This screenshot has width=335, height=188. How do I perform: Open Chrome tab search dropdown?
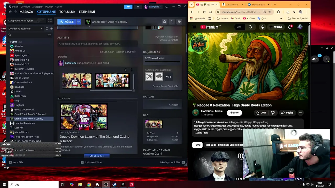click(191, 4)
